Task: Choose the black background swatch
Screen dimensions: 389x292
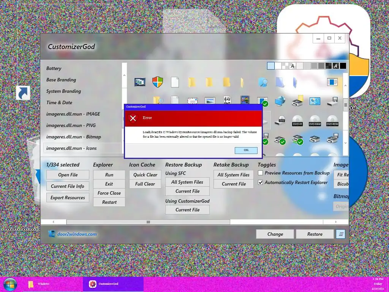Action: point(343,66)
